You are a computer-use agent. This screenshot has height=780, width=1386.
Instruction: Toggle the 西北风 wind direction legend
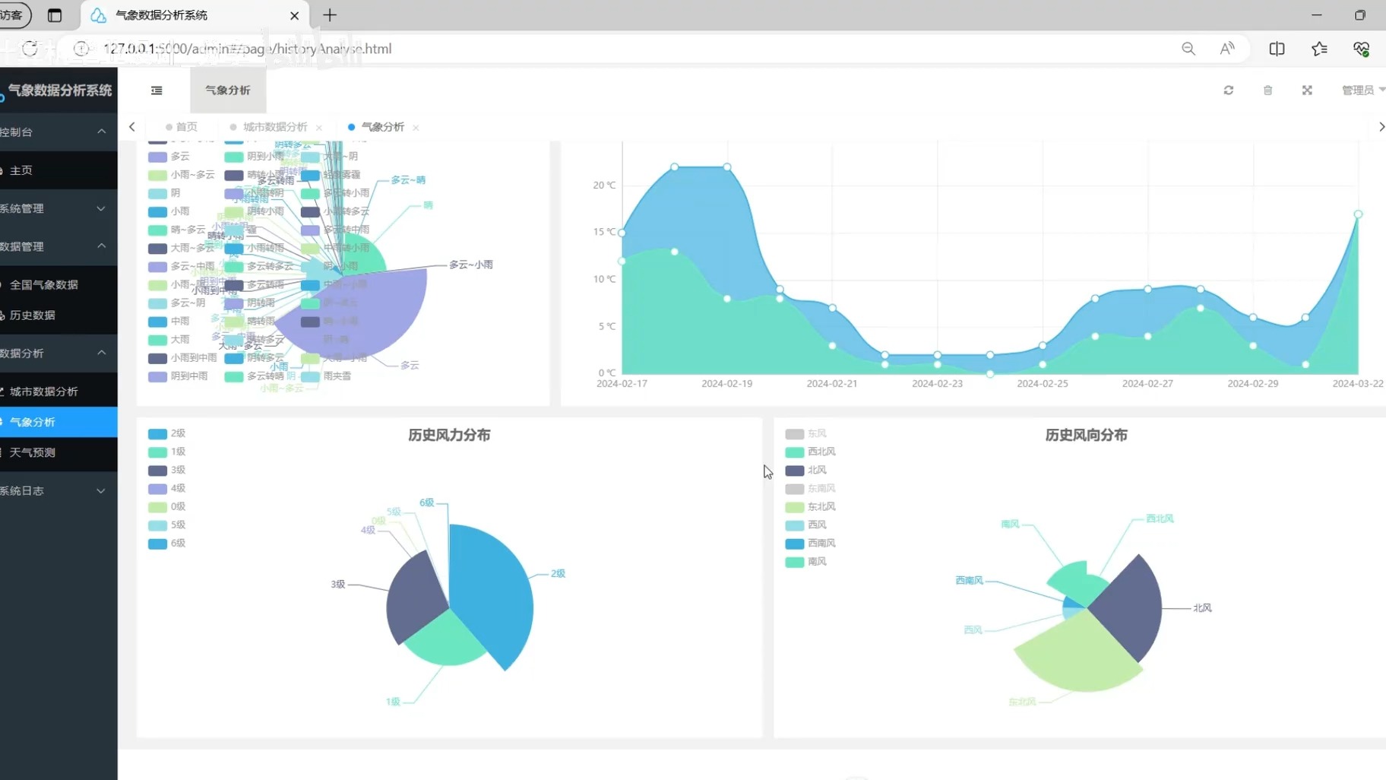810,452
